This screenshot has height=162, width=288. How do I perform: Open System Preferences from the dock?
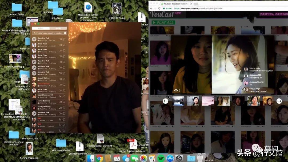click(179, 158)
